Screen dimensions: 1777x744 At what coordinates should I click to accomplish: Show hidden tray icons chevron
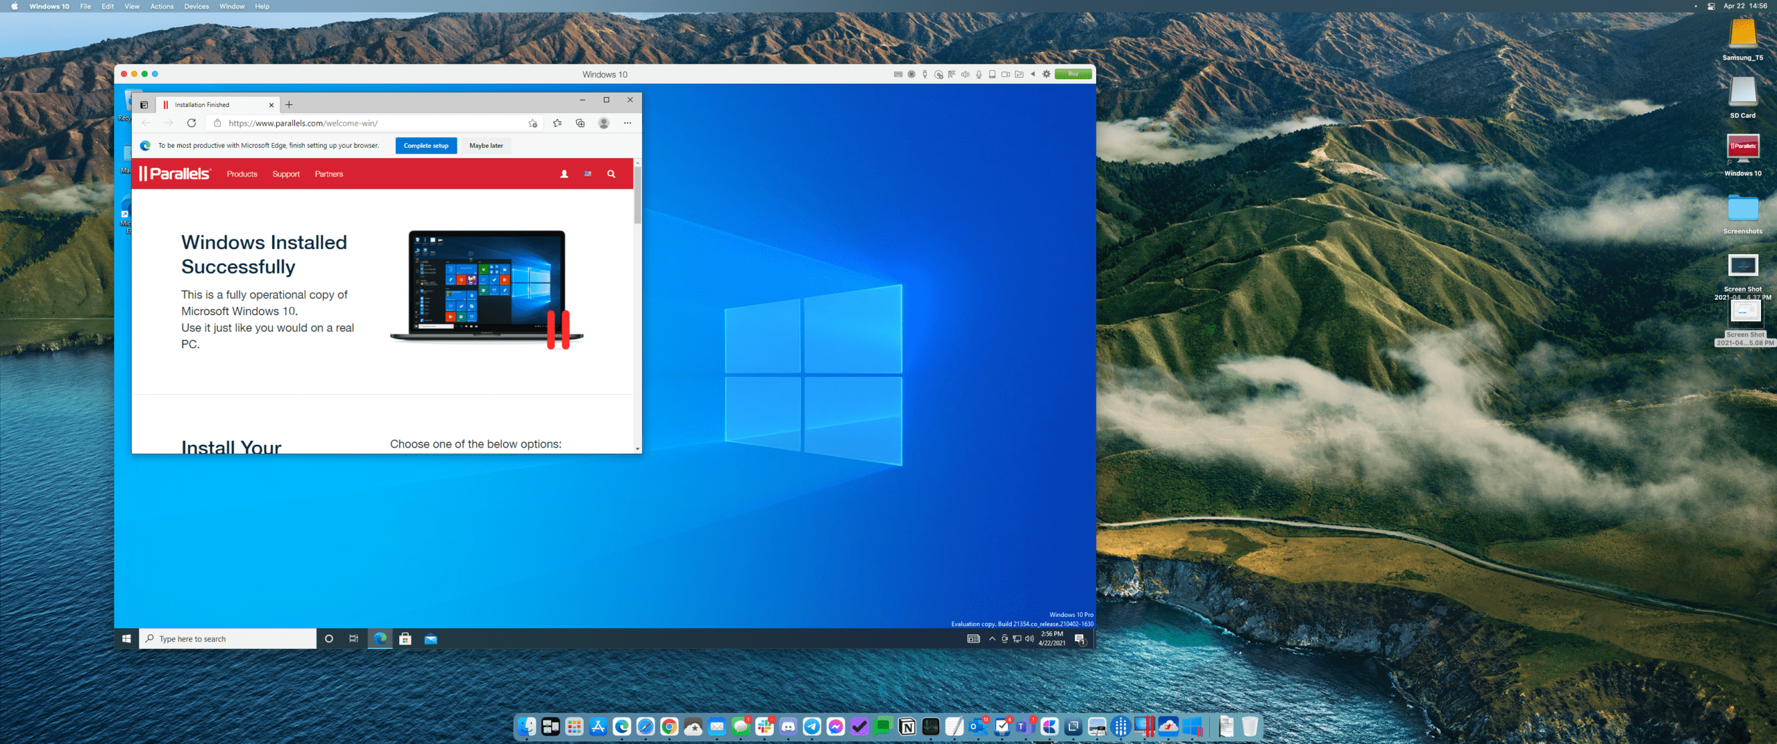992,639
